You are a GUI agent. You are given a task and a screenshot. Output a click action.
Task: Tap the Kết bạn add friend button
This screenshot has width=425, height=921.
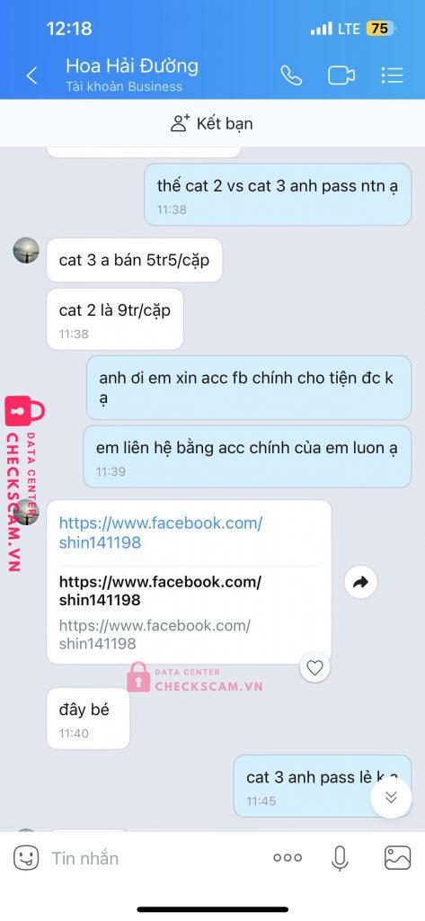tap(212, 123)
